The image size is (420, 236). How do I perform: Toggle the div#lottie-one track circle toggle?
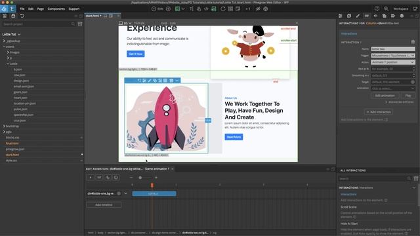point(119,193)
